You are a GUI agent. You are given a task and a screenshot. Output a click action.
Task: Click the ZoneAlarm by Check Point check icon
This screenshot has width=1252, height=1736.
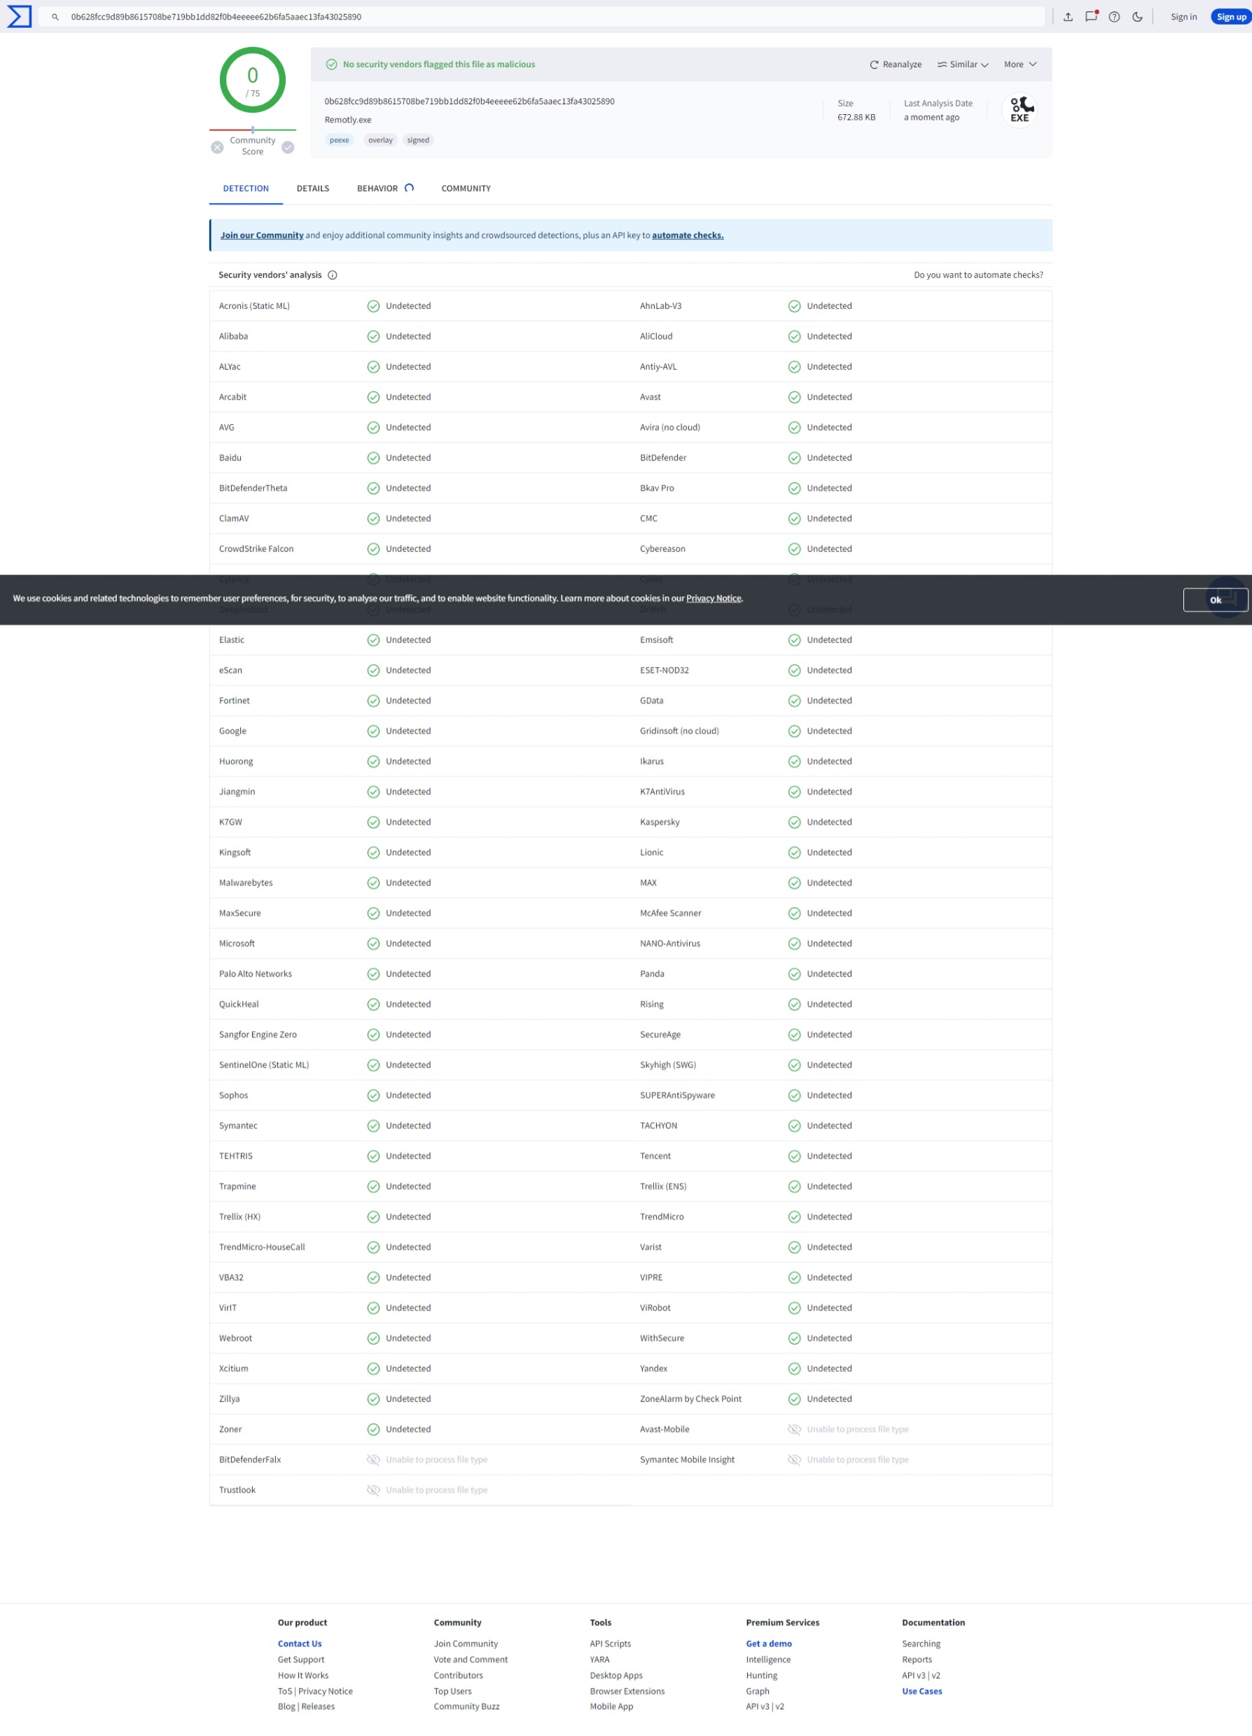[x=794, y=1399]
